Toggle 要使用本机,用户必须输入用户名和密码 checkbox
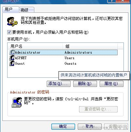 pyautogui.click(x=9, y=32)
